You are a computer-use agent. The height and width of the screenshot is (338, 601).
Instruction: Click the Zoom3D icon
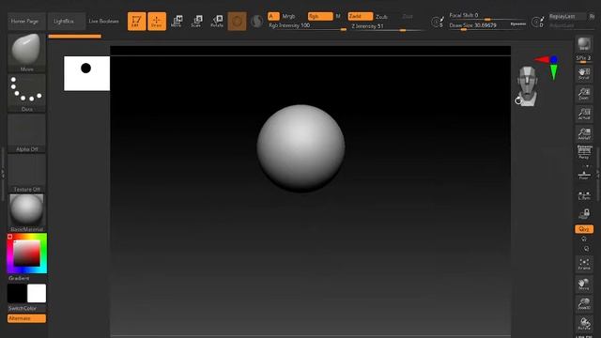pyautogui.click(x=584, y=304)
